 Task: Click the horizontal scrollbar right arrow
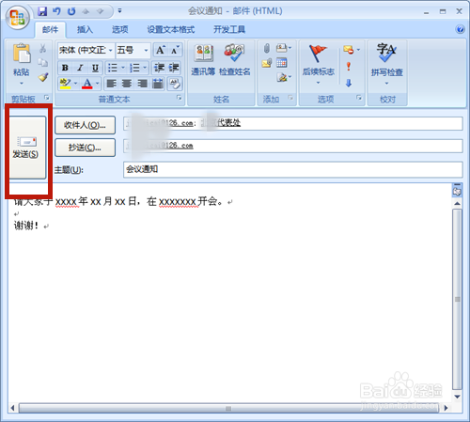[x=446, y=408]
